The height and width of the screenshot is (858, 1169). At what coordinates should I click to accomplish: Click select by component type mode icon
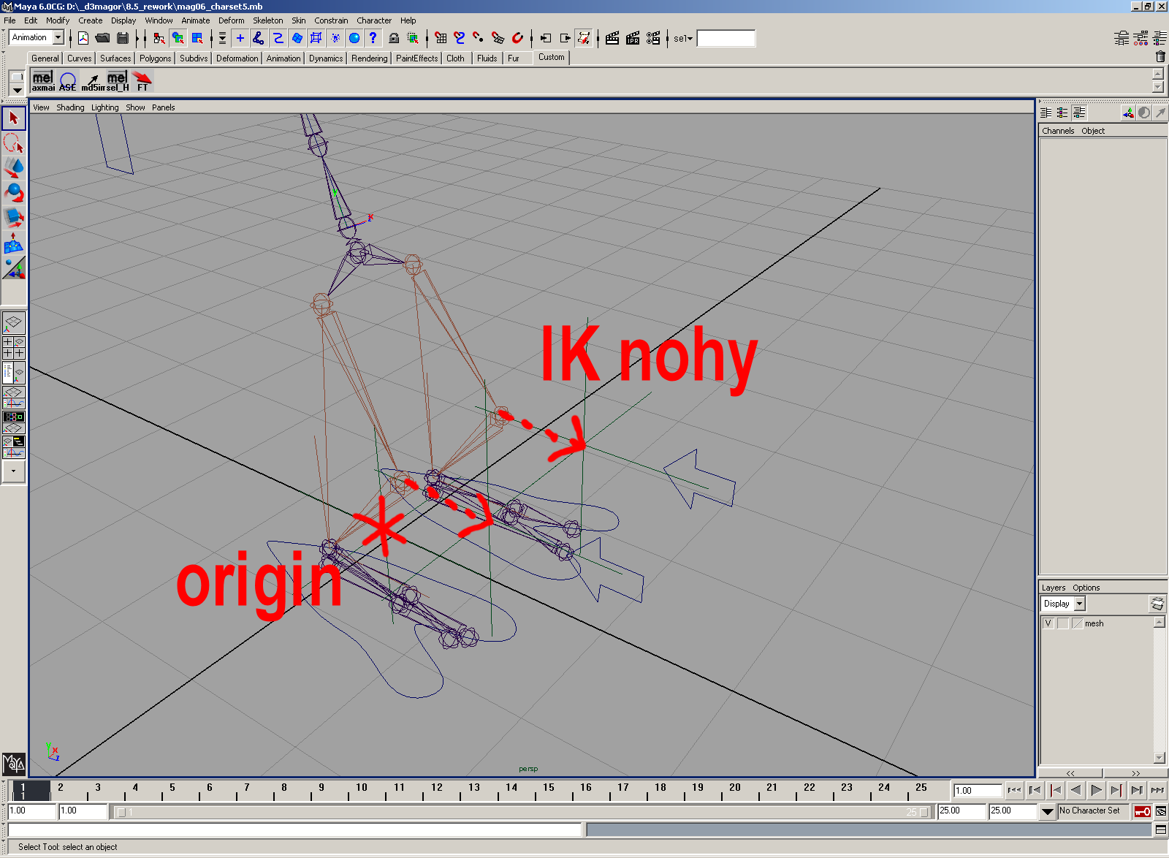point(197,38)
